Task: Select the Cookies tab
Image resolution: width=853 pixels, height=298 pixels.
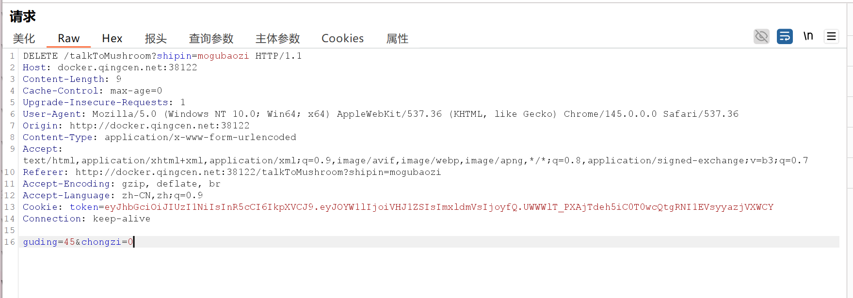Action: [x=342, y=38]
